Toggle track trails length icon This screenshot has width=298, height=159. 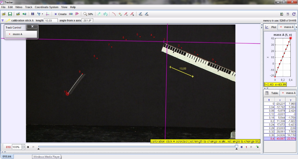coord(99,14)
